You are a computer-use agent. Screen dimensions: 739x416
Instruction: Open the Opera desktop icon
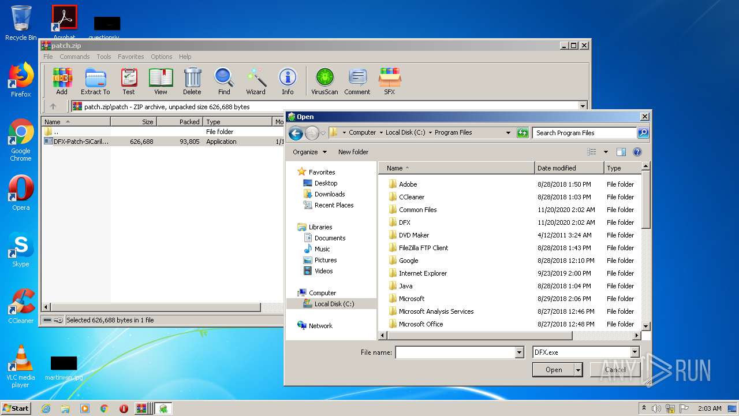[x=21, y=193]
